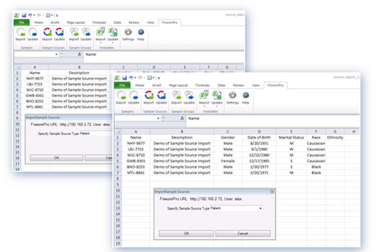Open the Sample Source Type dropdown showing Patient

[261, 208]
